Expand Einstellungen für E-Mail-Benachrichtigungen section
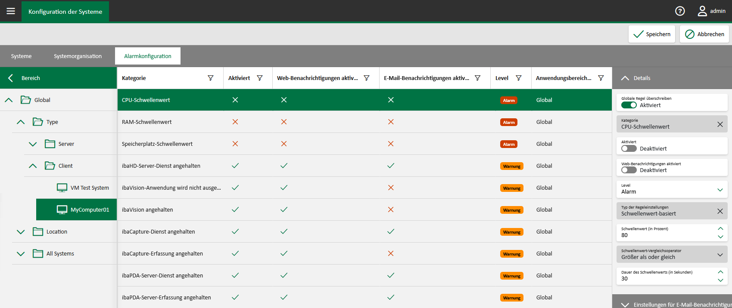 [x=625, y=305]
